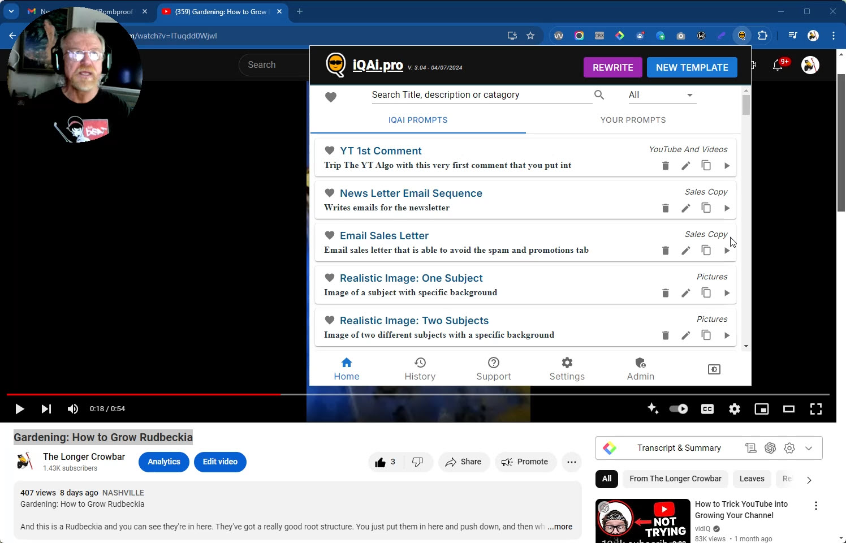Open Analytics for the video
Image resolution: width=846 pixels, height=543 pixels.
(164, 462)
